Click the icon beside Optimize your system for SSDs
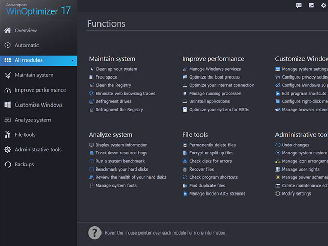This screenshot has height=246, width=328. 185,110
